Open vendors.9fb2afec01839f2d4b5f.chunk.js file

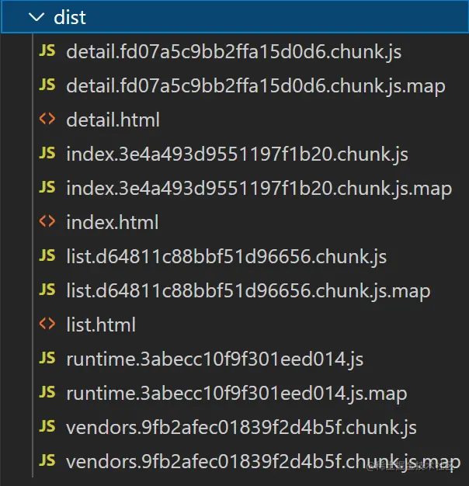(x=241, y=428)
